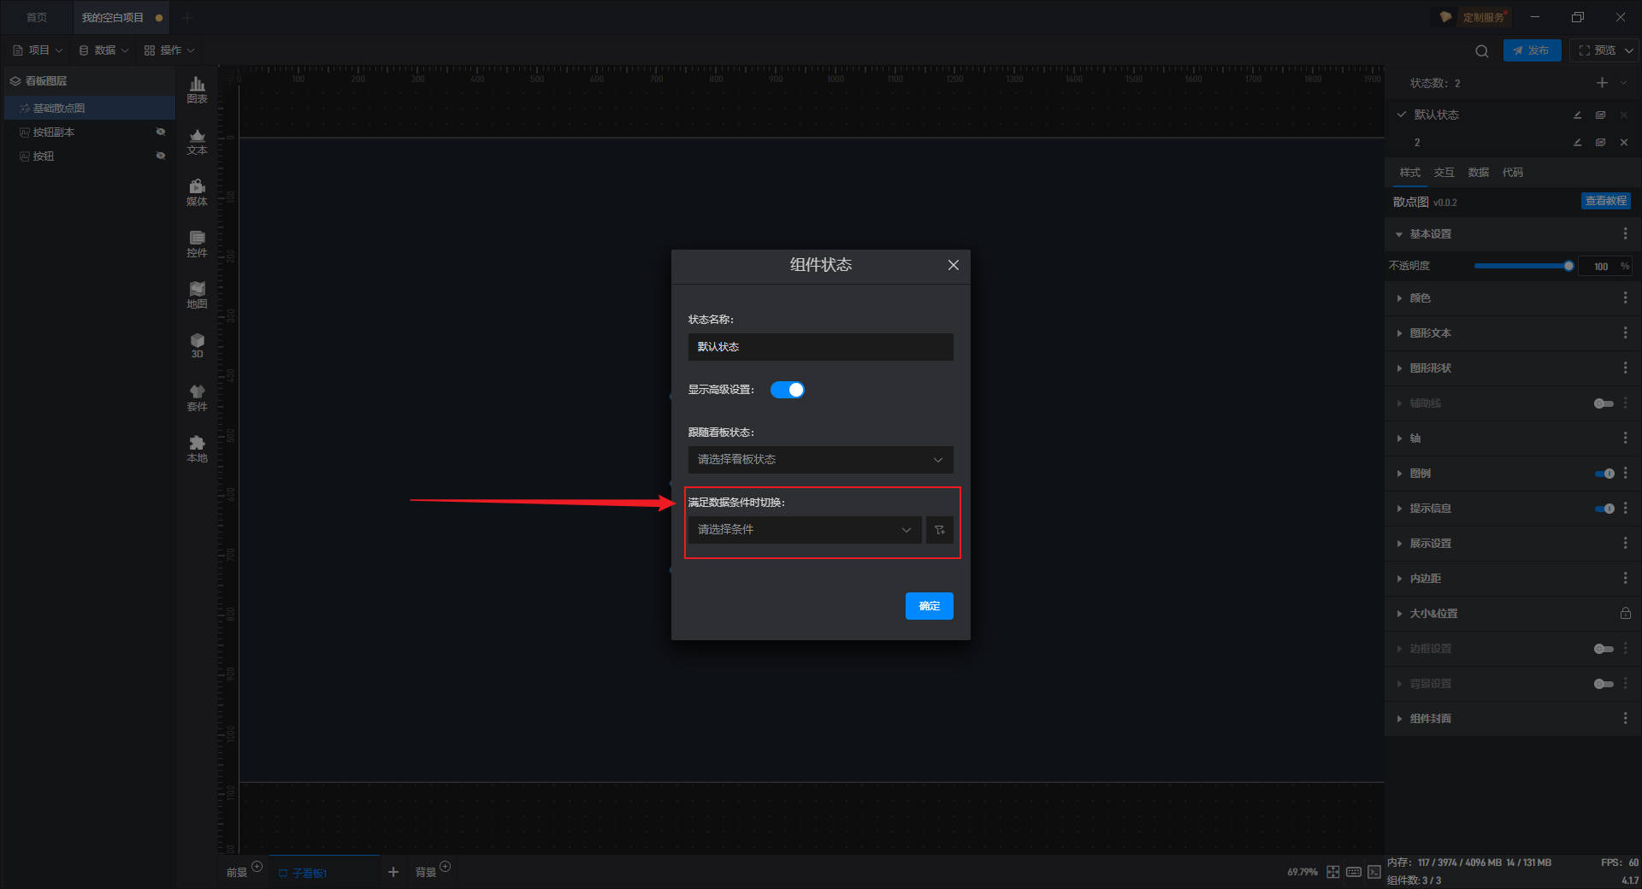Viewport: 1642px width, 889px height.
Task: Click the condition filter icon beside 请选择条件
Action: coord(939,530)
